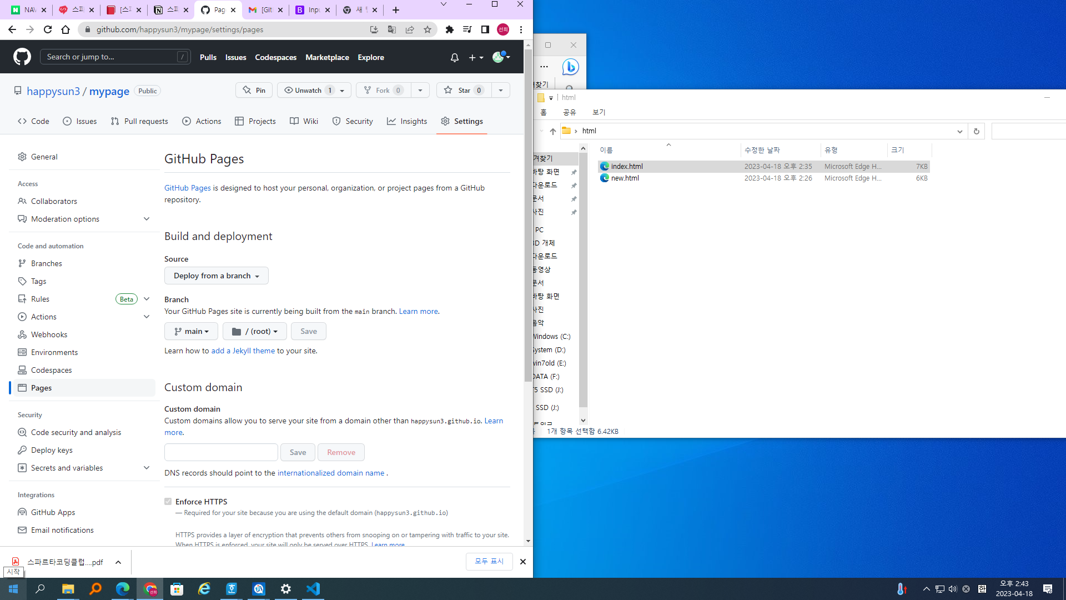
Task: Open the Chrome three-dot menu
Action: click(521, 29)
